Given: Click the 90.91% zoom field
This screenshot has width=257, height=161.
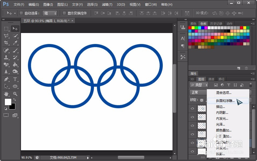Looking at the screenshot, I should pyautogui.click(x=27, y=158).
